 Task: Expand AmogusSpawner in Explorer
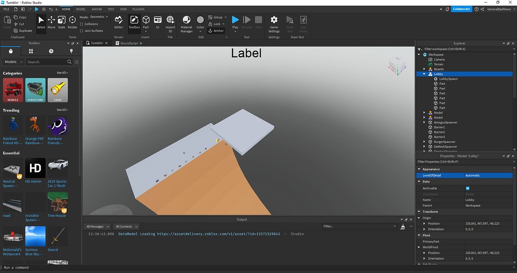coord(425,122)
